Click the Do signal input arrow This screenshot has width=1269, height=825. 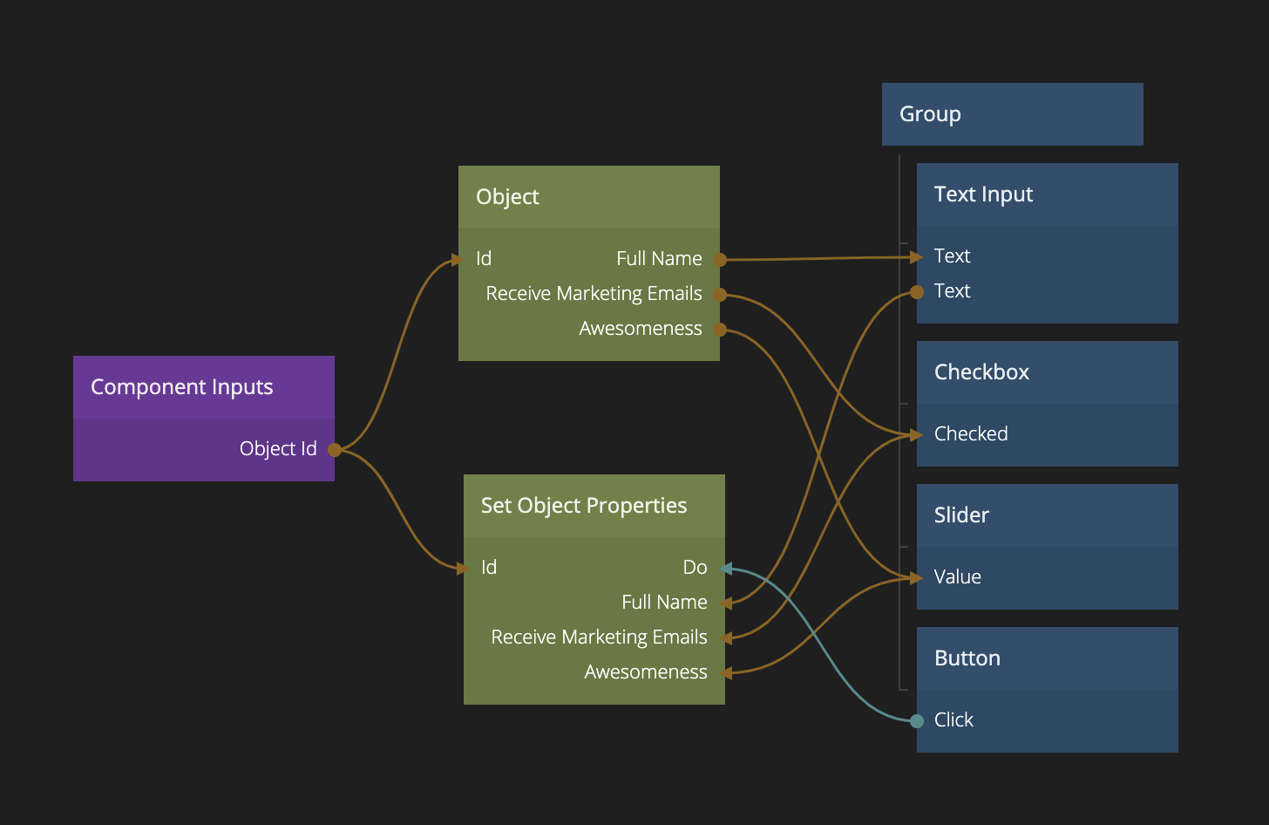(x=725, y=569)
